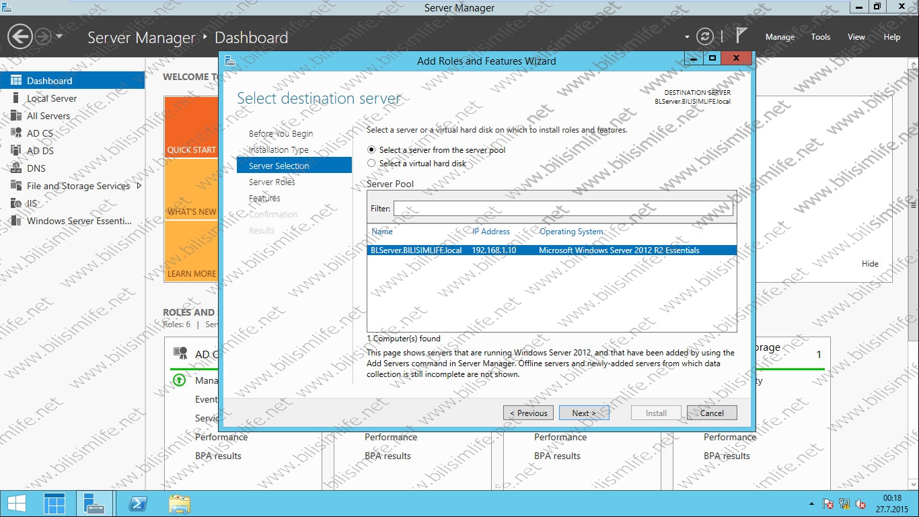Image resolution: width=919 pixels, height=517 pixels.
Task: Click the wizard title bar icon
Action: coord(230,61)
